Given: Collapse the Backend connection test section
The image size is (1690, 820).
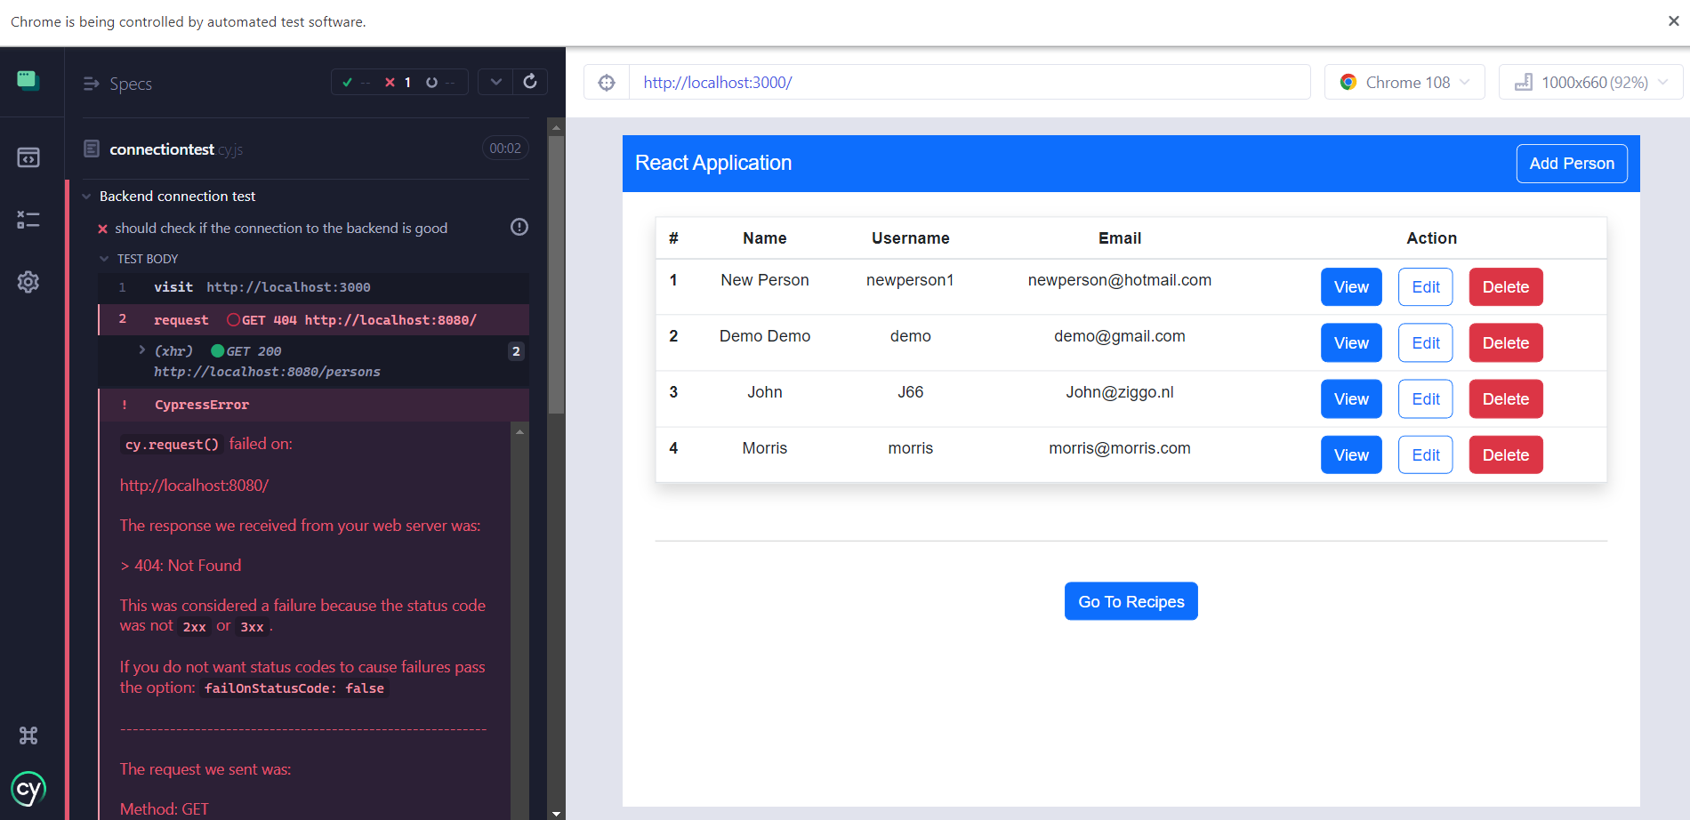Looking at the screenshot, I should tap(86, 196).
